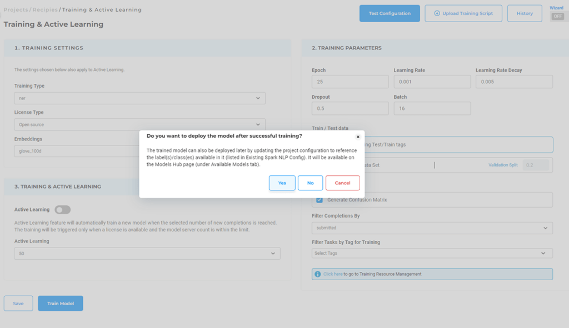Open the Training Type dropdown
This screenshot has width=569, height=328.
point(139,98)
